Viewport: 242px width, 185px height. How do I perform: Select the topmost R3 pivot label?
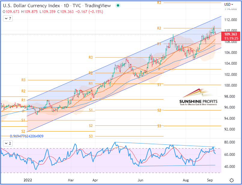click(x=159, y=3)
